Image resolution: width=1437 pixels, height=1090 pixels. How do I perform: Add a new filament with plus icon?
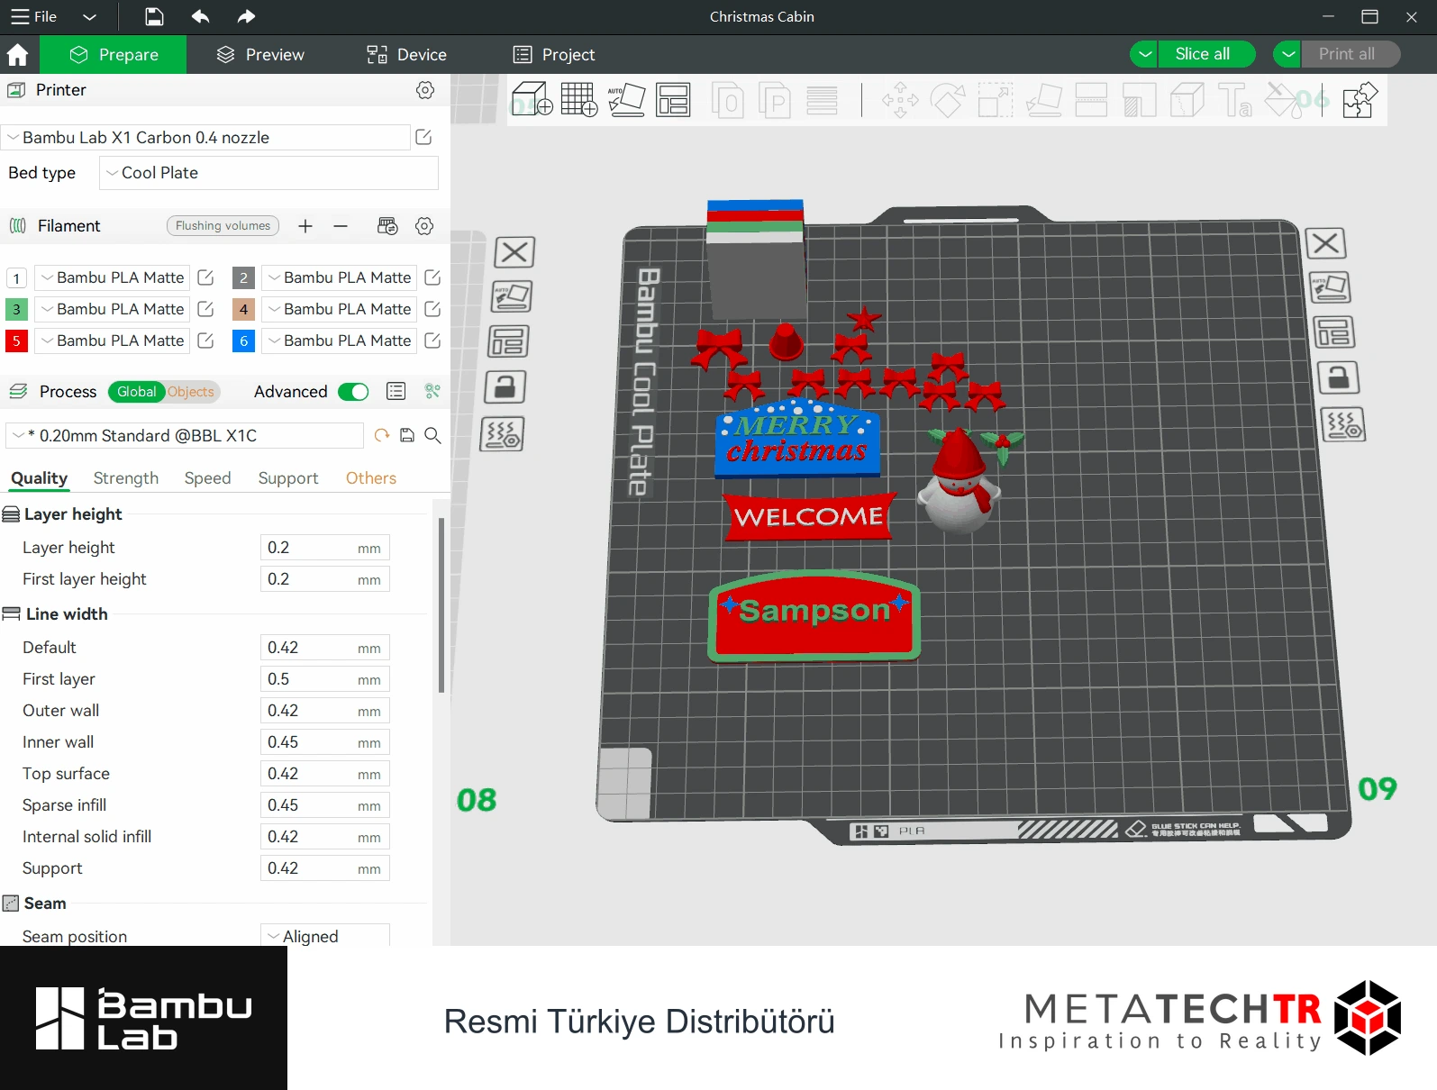point(305,226)
